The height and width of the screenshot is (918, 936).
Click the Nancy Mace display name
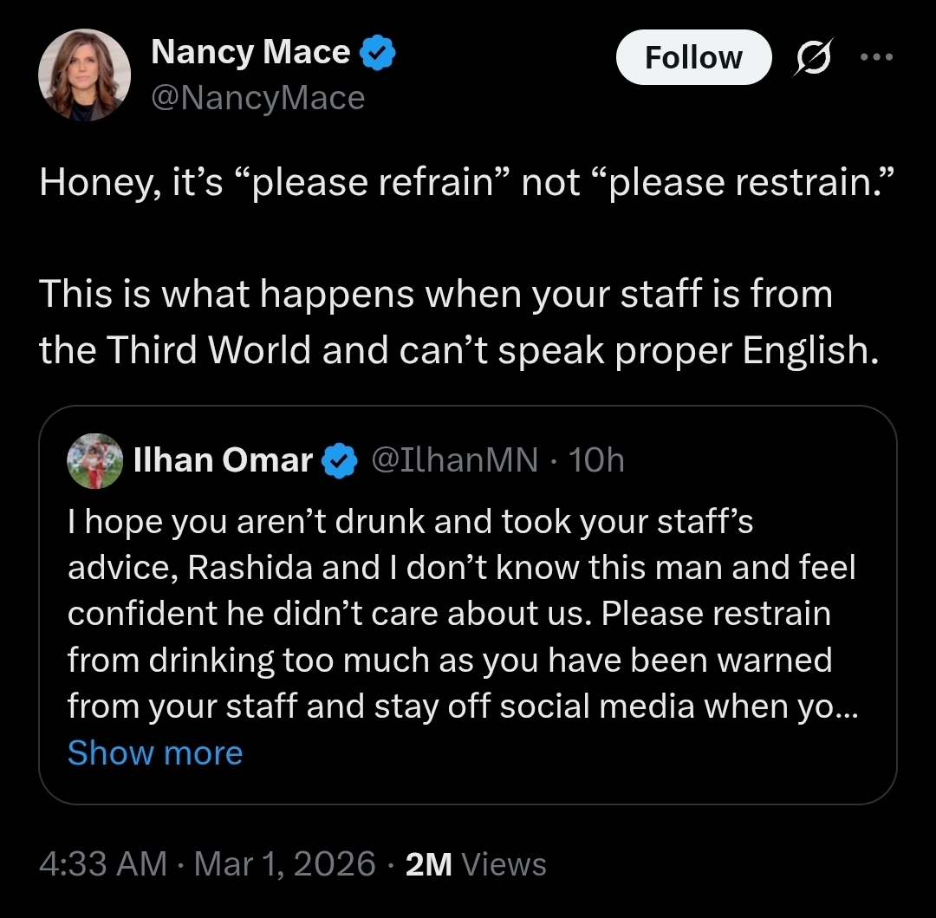250,54
